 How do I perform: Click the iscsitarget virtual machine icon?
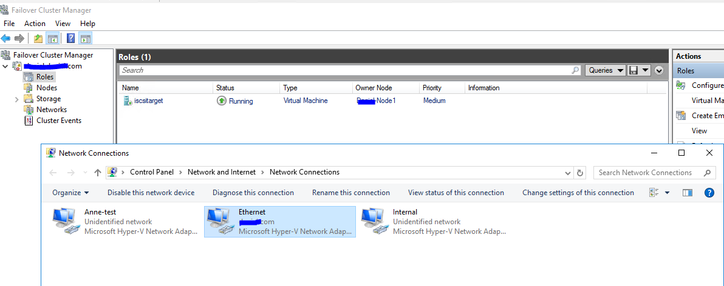[x=128, y=101]
